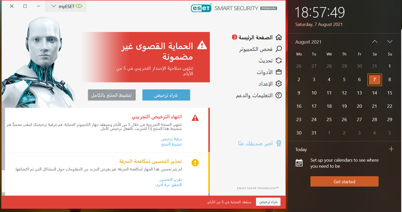Go to next month with down chevron
The image size is (402, 212).
[x=390, y=42]
